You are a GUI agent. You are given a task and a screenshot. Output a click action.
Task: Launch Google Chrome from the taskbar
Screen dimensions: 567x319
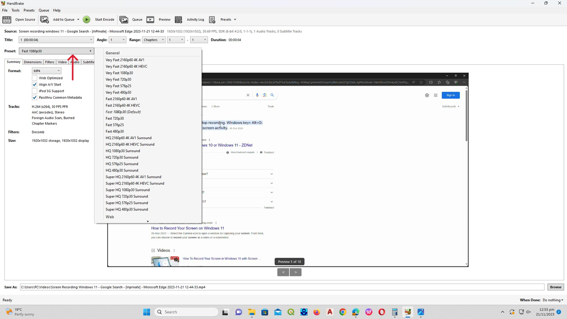coord(342,312)
